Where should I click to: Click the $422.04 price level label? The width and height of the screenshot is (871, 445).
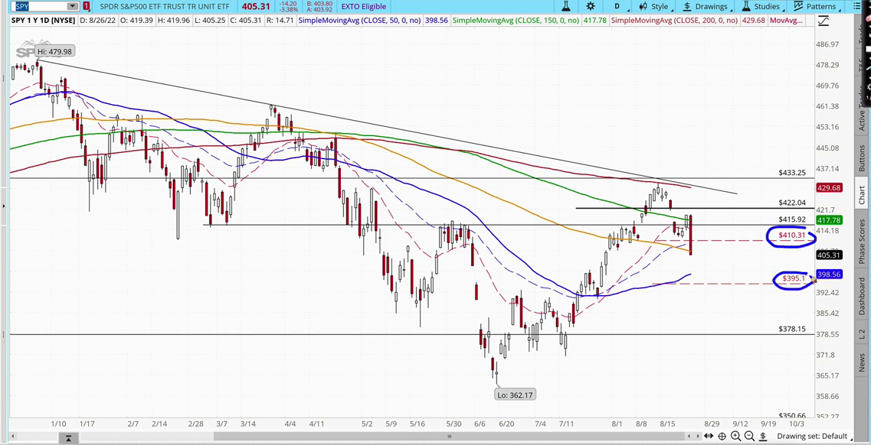pos(792,203)
